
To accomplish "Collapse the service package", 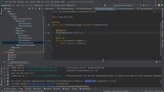I will tap(15, 33).
